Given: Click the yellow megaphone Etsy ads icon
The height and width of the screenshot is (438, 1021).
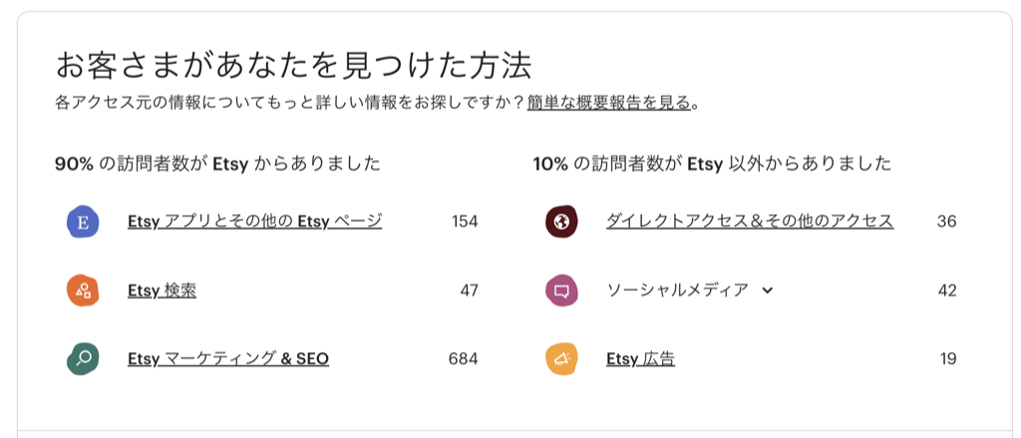Looking at the screenshot, I should point(561,358).
